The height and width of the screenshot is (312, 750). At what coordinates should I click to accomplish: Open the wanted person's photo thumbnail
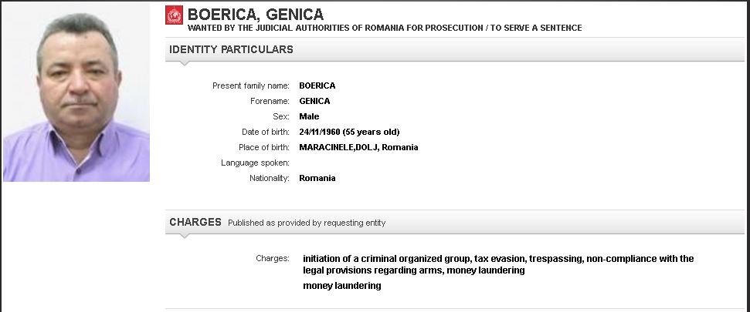[x=76, y=92]
